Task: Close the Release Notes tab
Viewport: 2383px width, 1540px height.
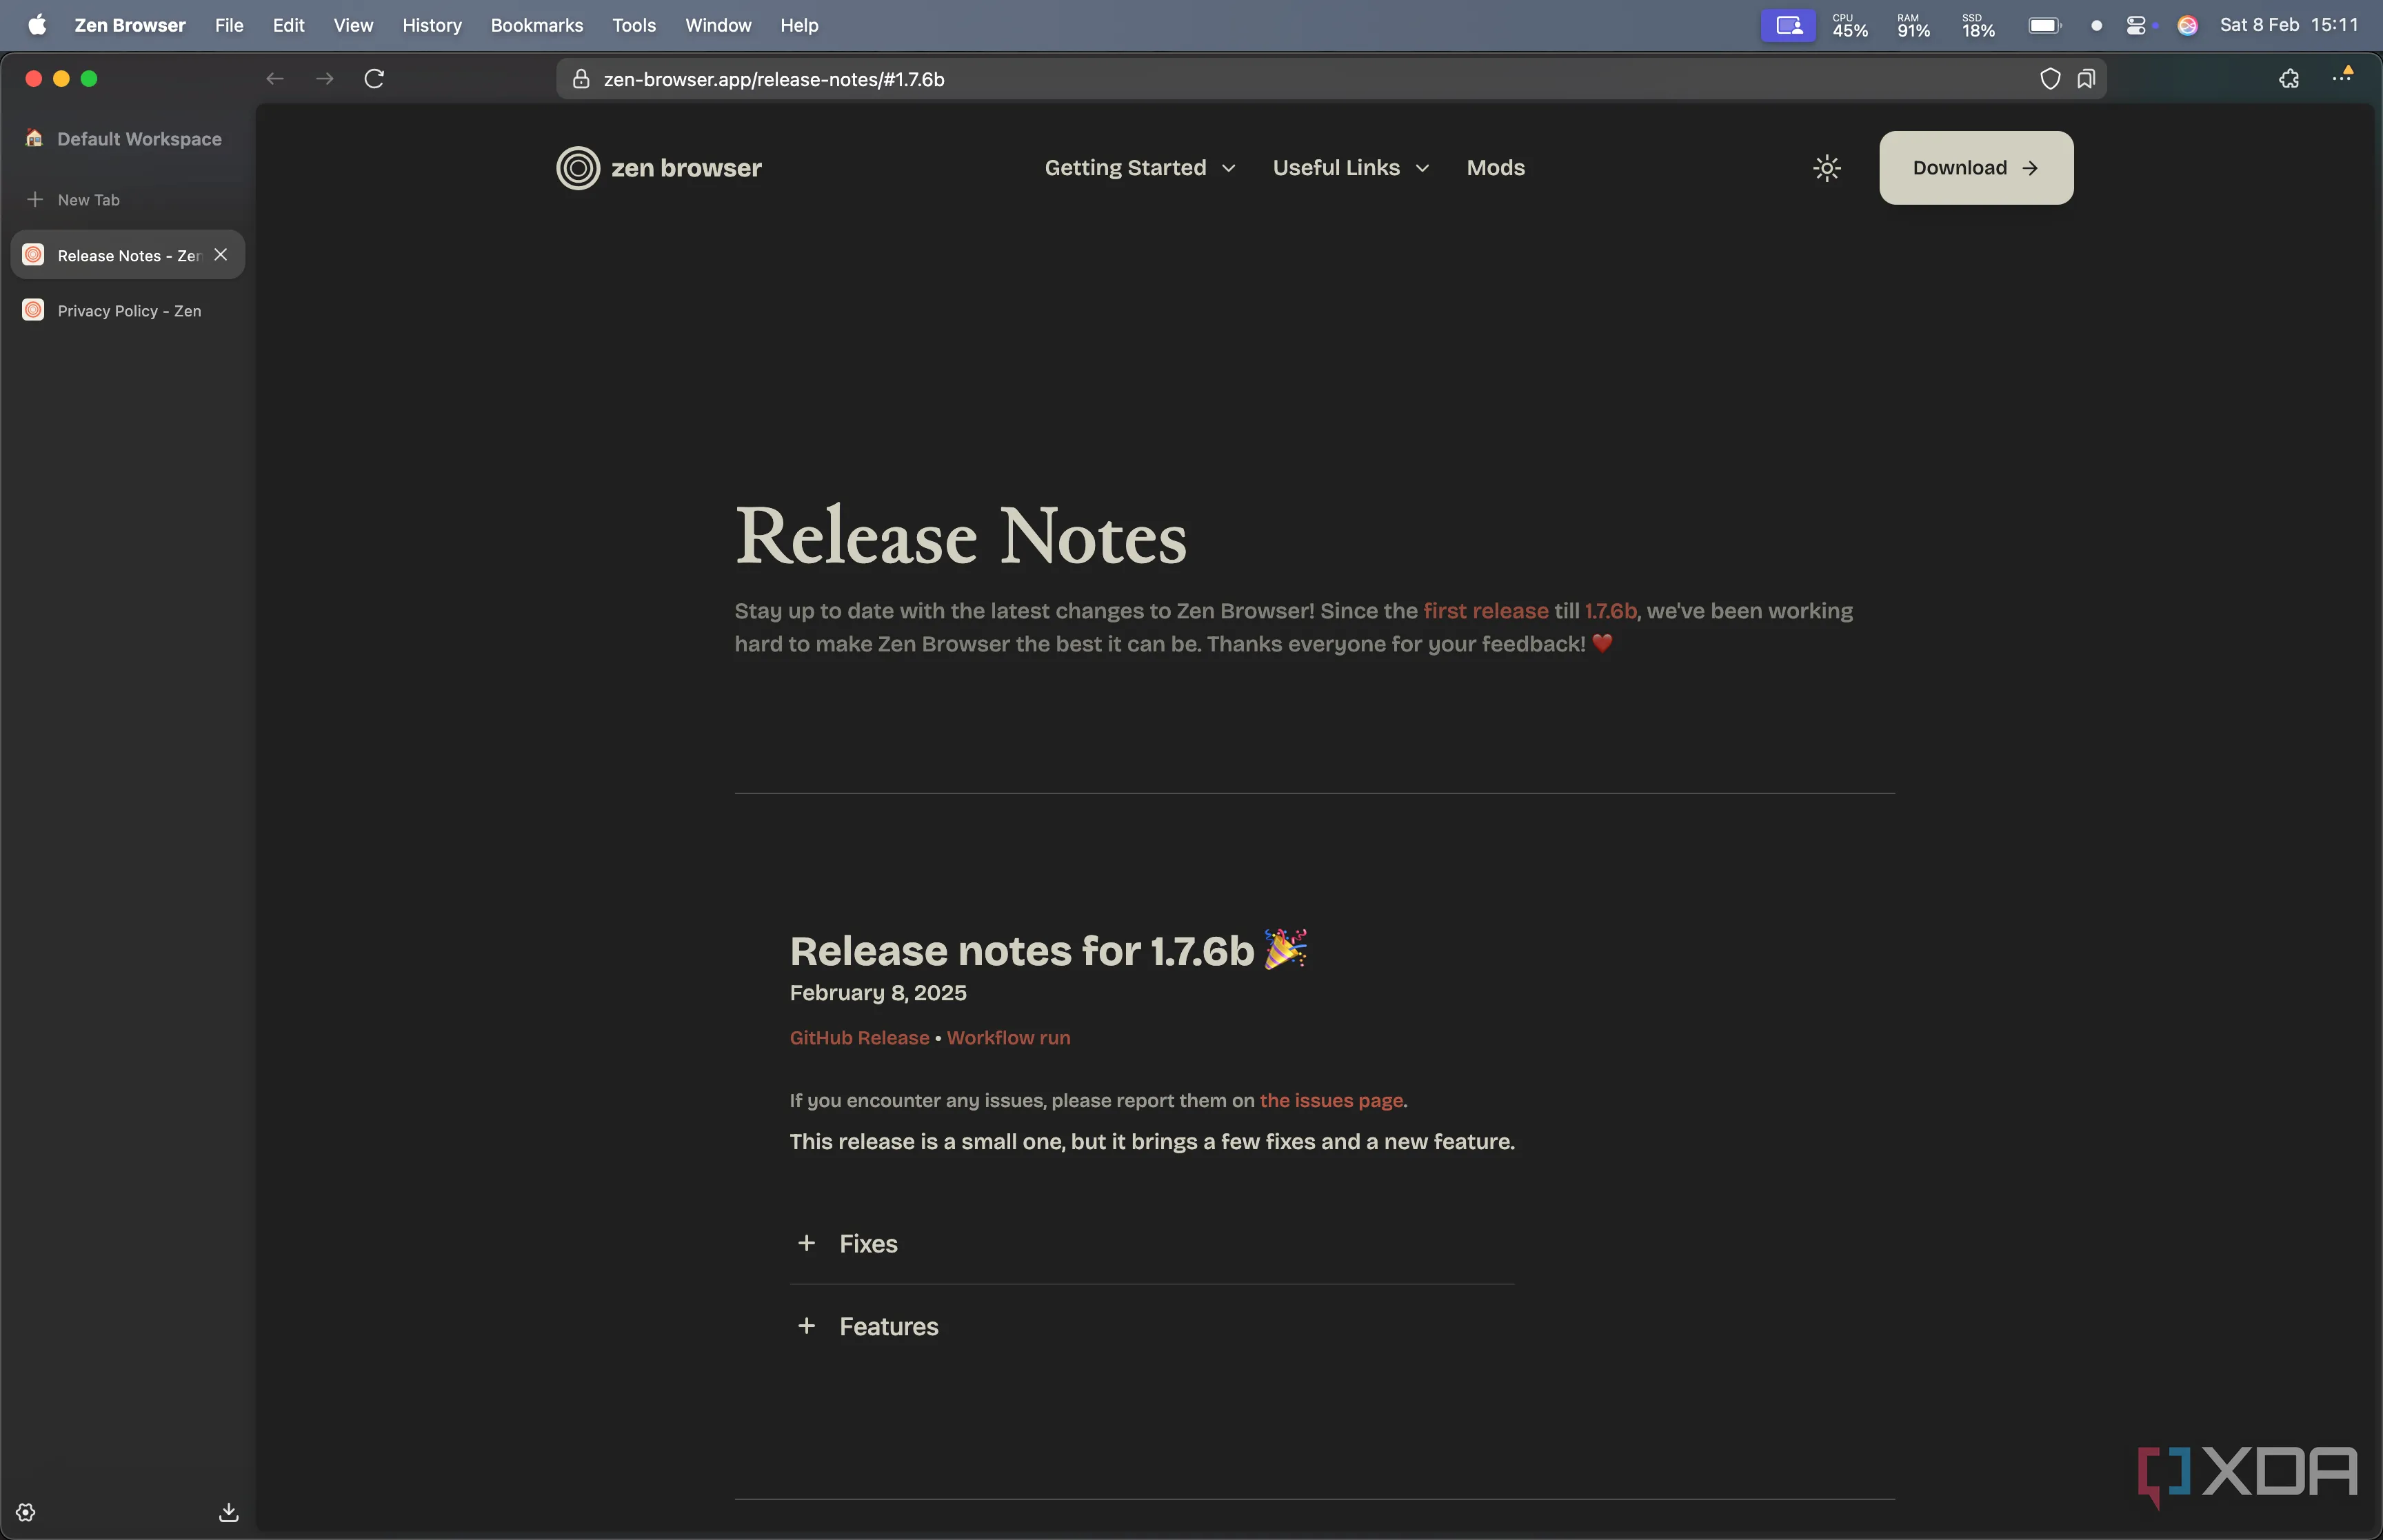Action: pyautogui.click(x=221, y=255)
